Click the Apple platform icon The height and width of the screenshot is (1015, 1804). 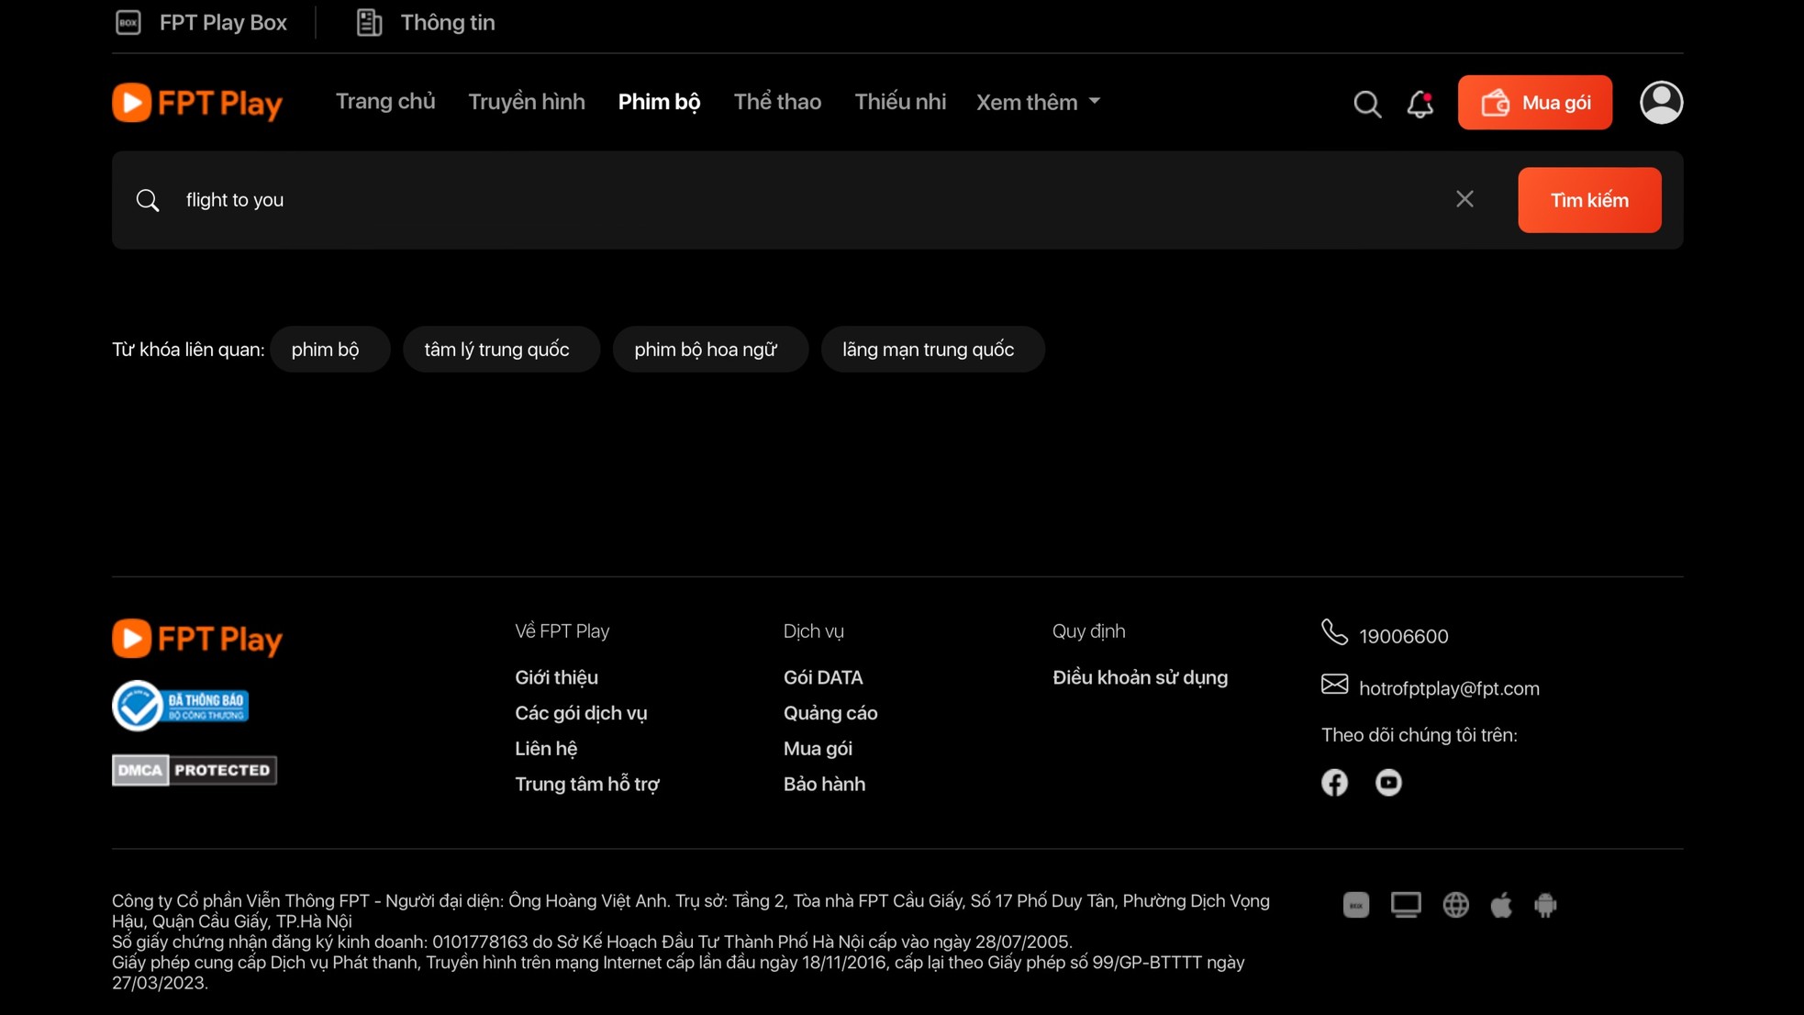point(1501,905)
